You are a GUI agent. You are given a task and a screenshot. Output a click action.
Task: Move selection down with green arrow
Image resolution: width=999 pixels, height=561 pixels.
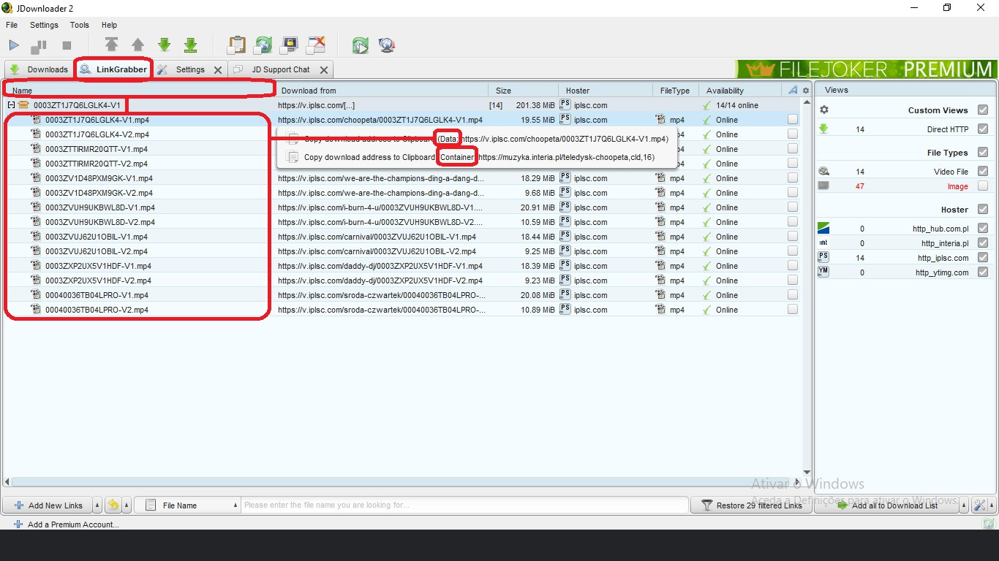point(164,45)
